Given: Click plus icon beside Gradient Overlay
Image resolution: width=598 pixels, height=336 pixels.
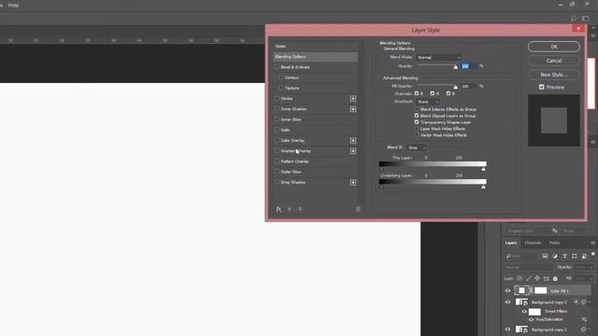Looking at the screenshot, I should 353,151.
